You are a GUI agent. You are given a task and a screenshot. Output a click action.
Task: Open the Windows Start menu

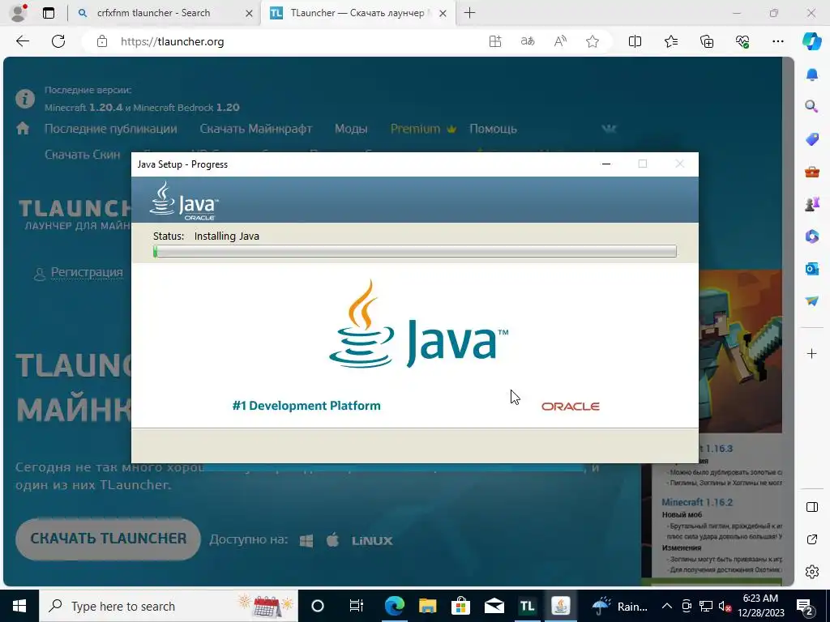[x=19, y=606]
